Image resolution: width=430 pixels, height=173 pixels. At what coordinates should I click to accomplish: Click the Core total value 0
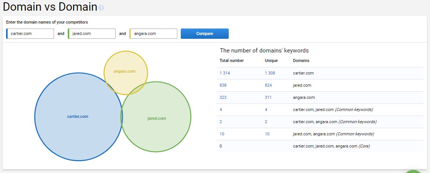coord(221,146)
